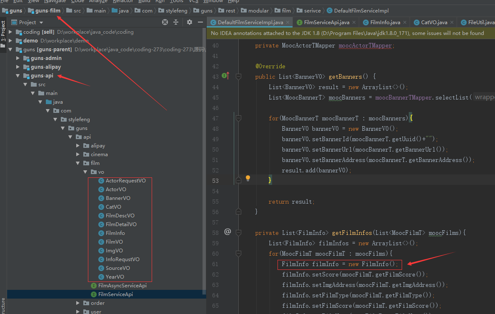Expand the order package folder
Image resolution: width=495 pixels, height=314 pixels.
(78, 303)
